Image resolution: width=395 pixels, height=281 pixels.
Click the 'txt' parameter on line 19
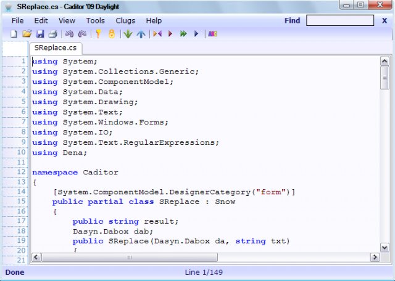coord(278,241)
